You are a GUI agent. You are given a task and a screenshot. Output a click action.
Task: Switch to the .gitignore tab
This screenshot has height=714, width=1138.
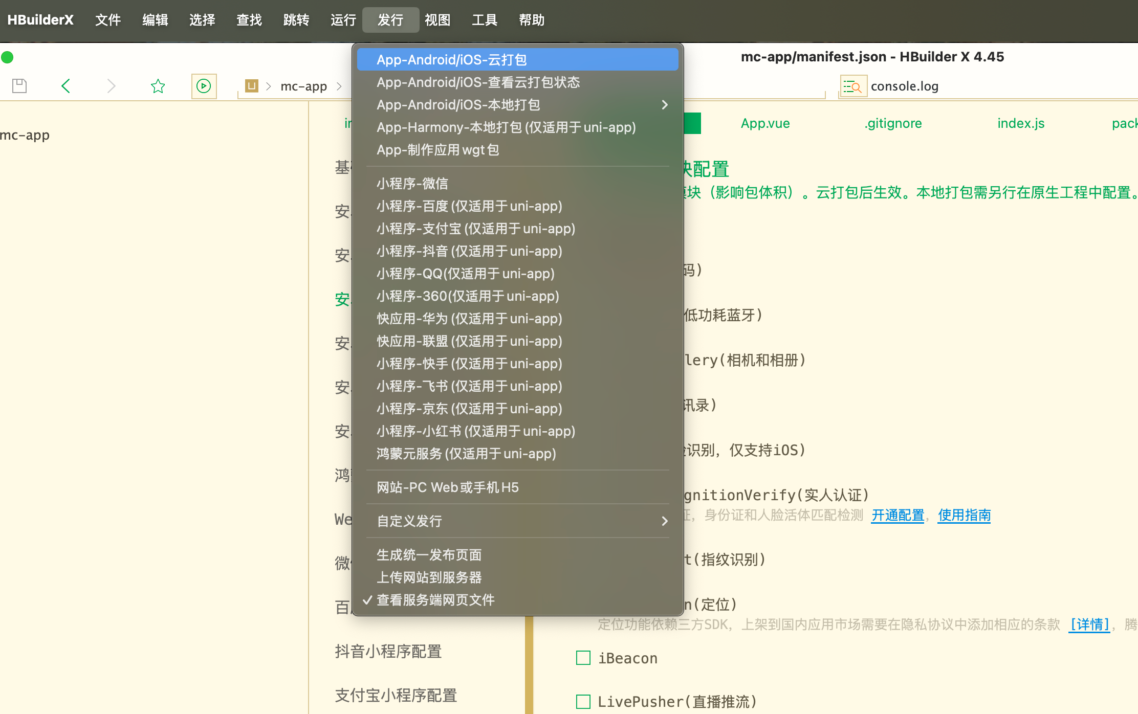click(x=893, y=123)
